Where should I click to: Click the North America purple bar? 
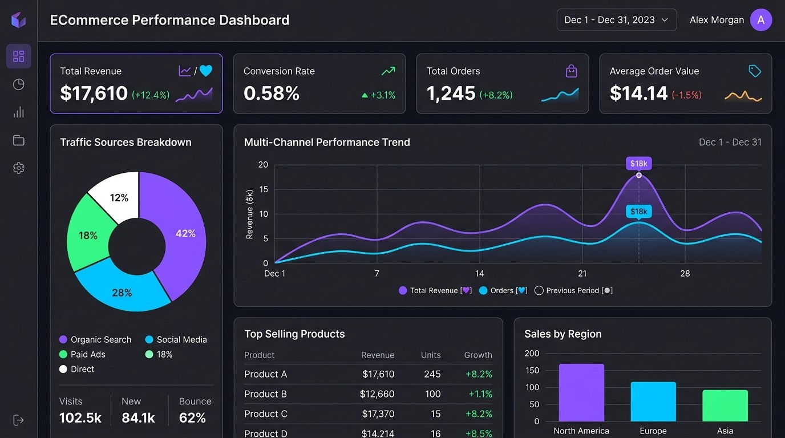point(581,392)
